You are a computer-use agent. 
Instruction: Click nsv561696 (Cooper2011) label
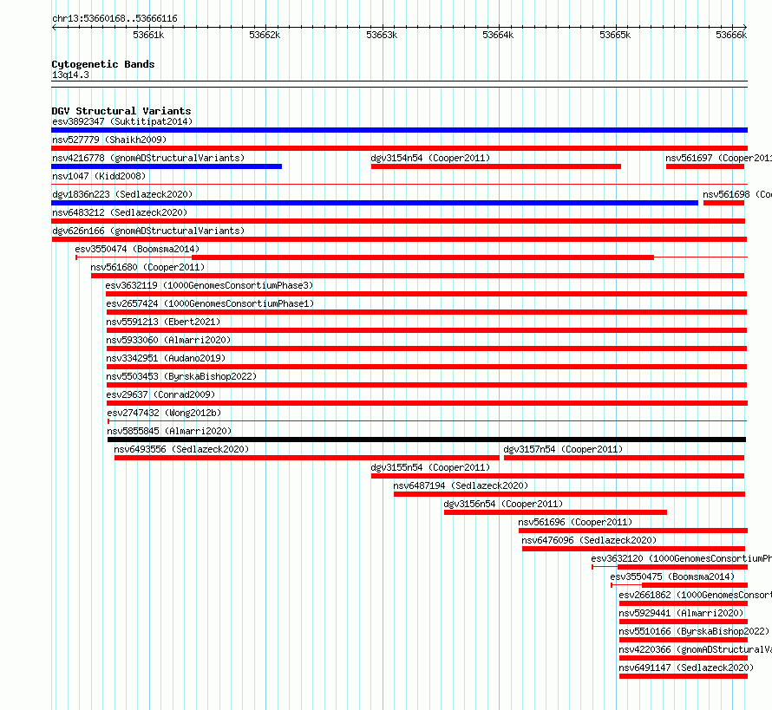[x=575, y=522]
